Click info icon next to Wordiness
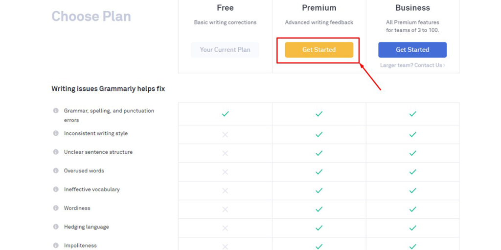The width and height of the screenshot is (501, 250). pyautogui.click(x=56, y=208)
